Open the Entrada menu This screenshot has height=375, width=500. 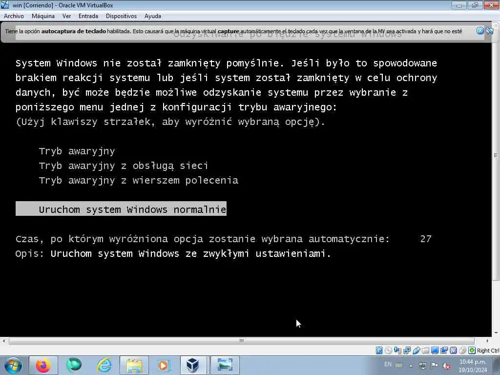coord(88,16)
